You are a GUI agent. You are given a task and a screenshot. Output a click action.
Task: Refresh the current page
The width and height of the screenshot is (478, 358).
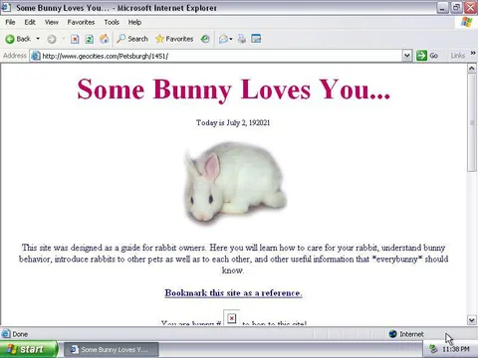[89, 39]
